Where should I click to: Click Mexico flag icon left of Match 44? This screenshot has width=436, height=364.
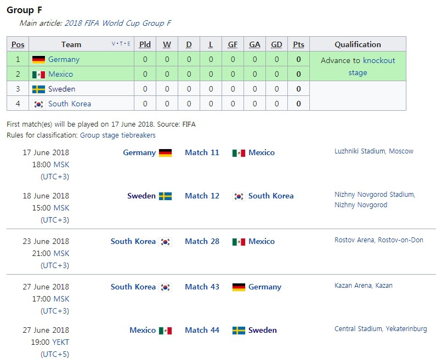(165, 331)
